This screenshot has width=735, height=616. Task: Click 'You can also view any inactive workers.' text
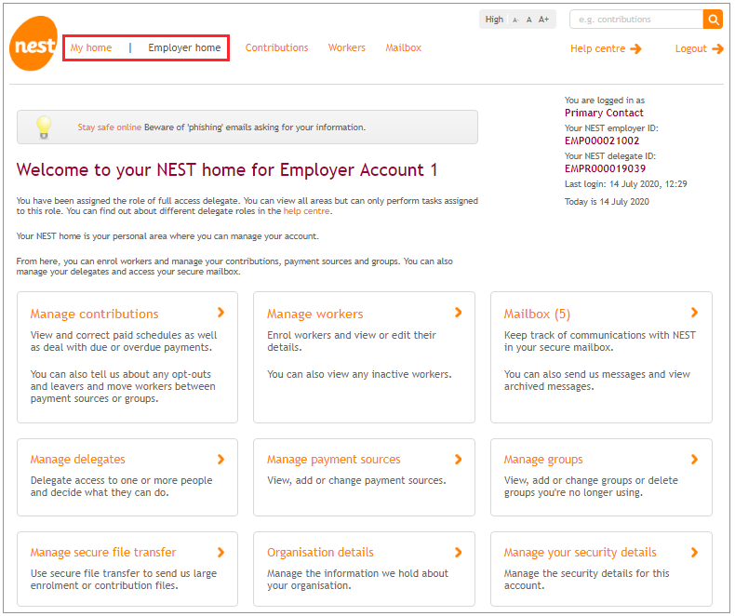[x=359, y=374]
